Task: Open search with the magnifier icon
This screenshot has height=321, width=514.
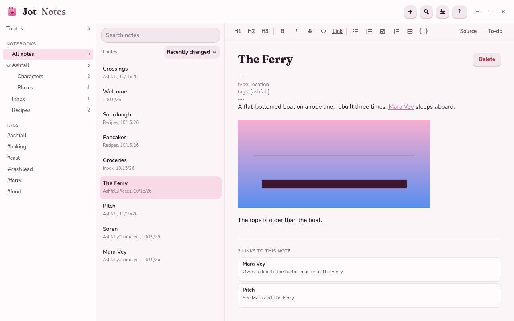Action: pyautogui.click(x=426, y=12)
